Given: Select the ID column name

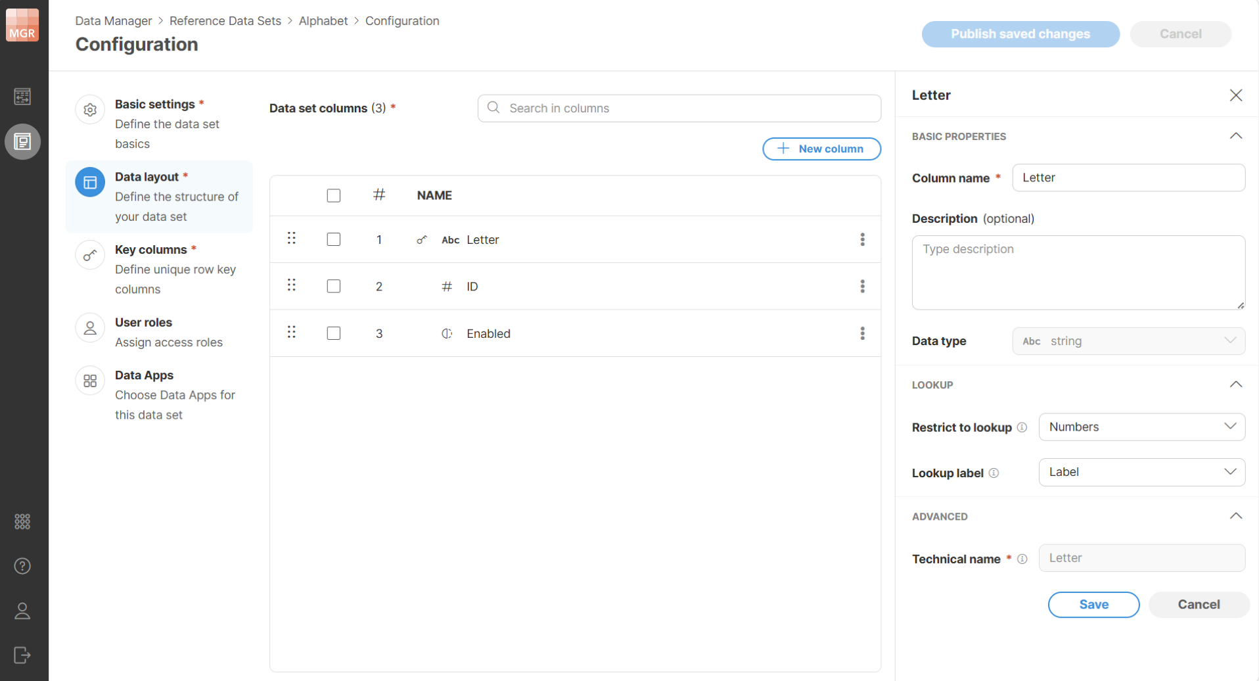Looking at the screenshot, I should (x=472, y=287).
